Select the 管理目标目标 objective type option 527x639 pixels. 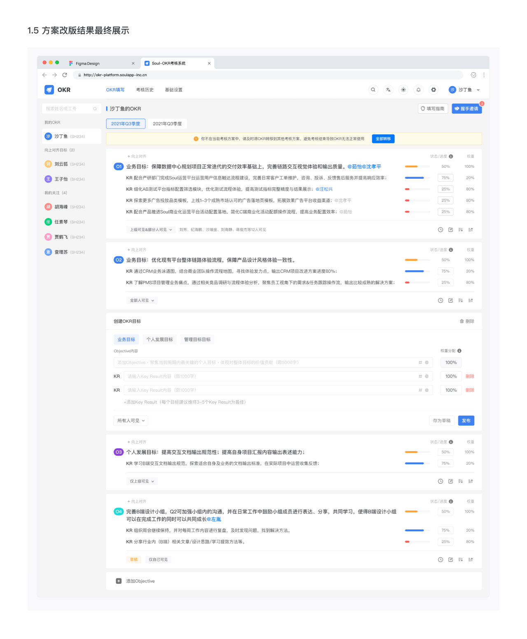click(x=197, y=339)
